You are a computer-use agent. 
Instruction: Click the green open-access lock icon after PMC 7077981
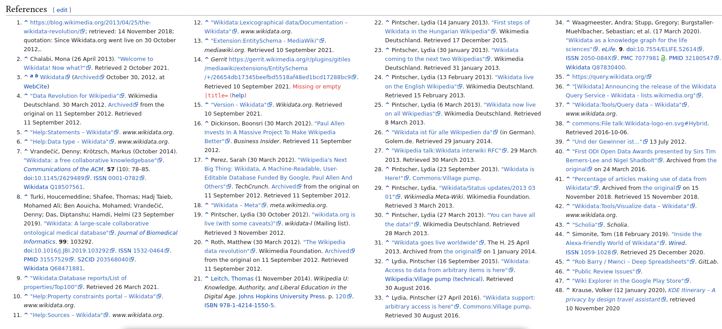pyautogui.click(x=663, y=58)
